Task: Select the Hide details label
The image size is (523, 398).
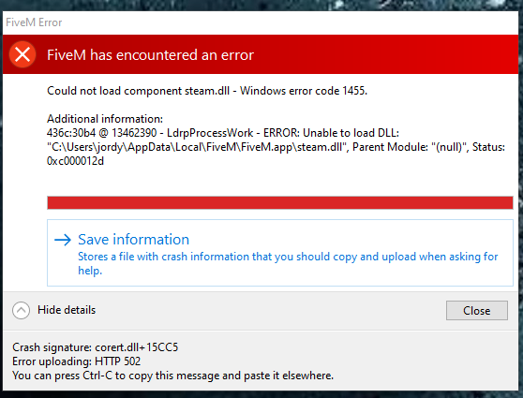Action: coord(67,310)
